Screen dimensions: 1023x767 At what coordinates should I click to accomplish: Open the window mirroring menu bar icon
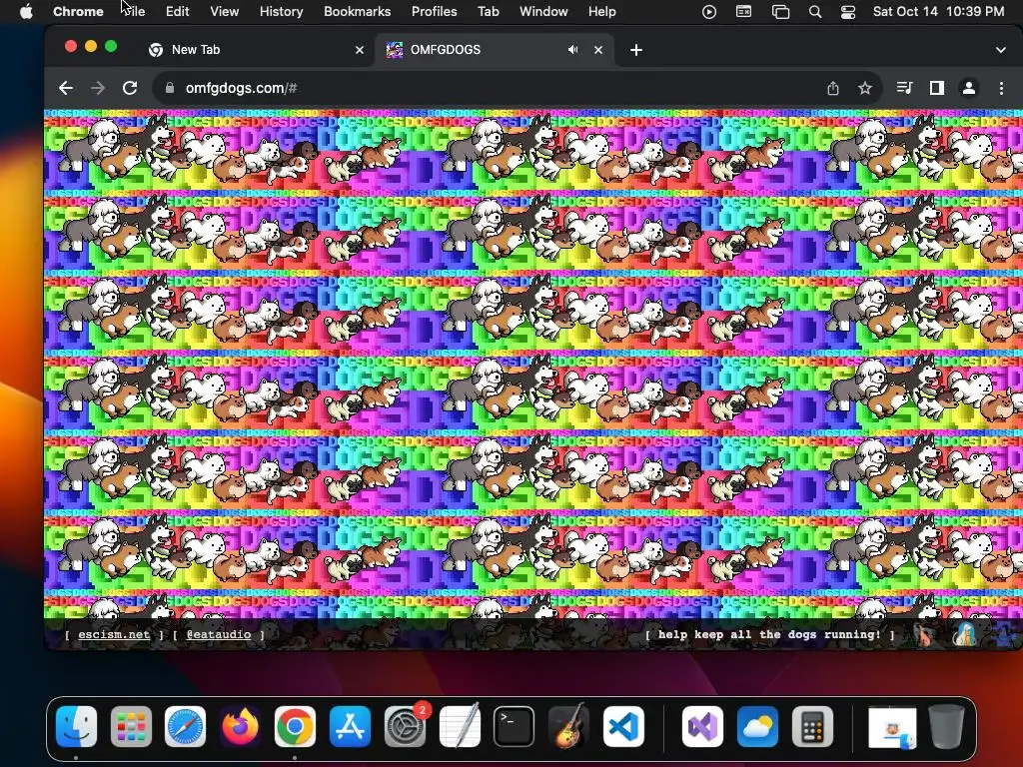pos(780,11)
